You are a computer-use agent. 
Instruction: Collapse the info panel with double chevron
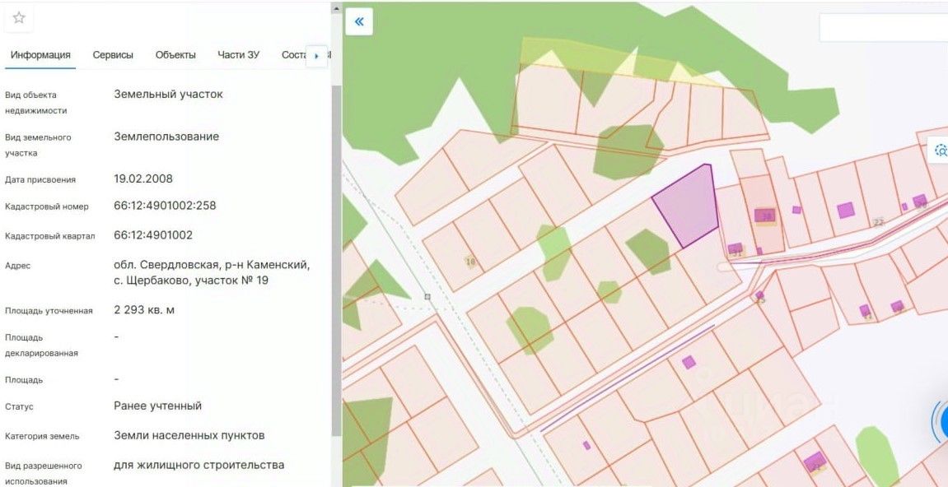pyautogui.click(x=359, y=21)
